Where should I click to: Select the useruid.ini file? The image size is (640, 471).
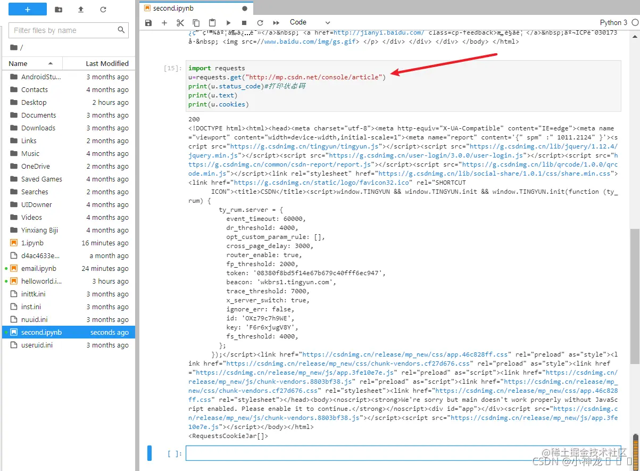pos(69,345)
